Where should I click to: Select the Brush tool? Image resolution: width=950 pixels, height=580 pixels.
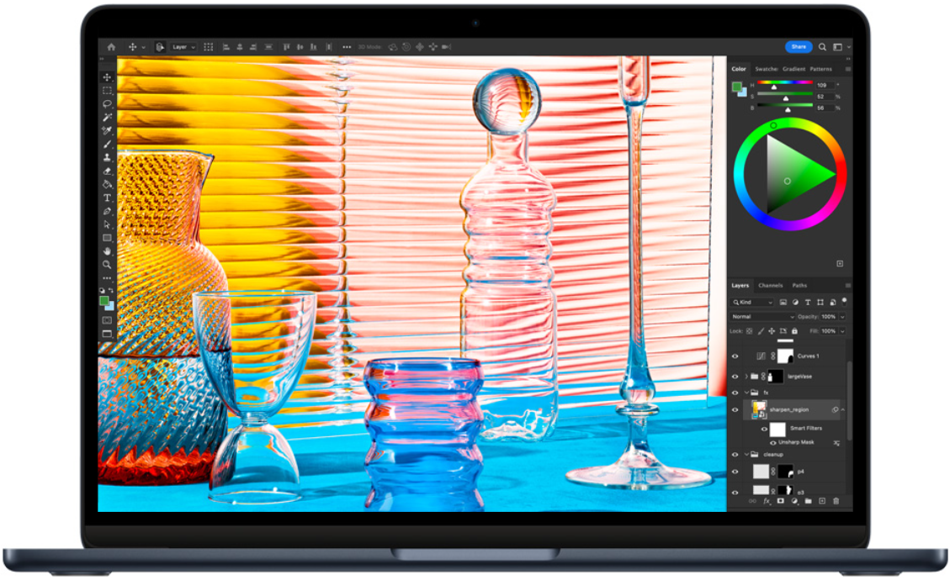[x=107, y=144]
